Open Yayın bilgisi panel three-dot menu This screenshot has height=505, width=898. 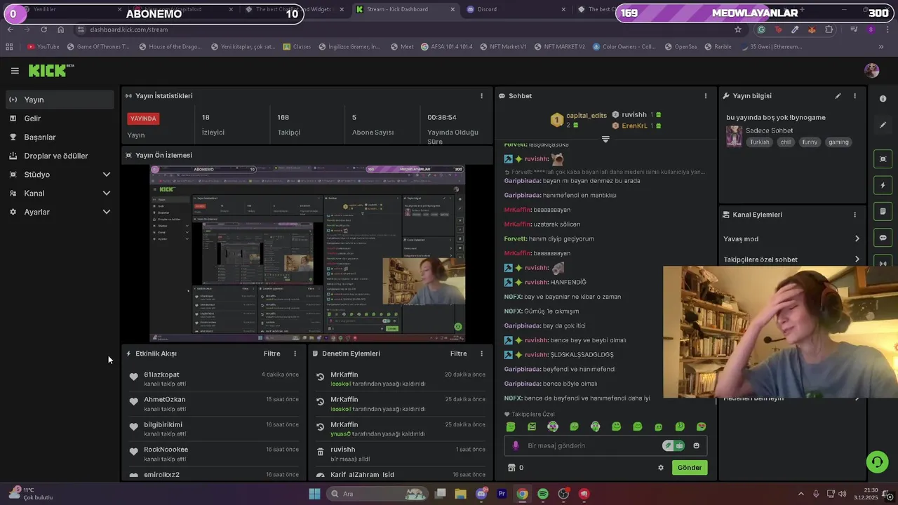pyautogui.click(x=855, y=96)
